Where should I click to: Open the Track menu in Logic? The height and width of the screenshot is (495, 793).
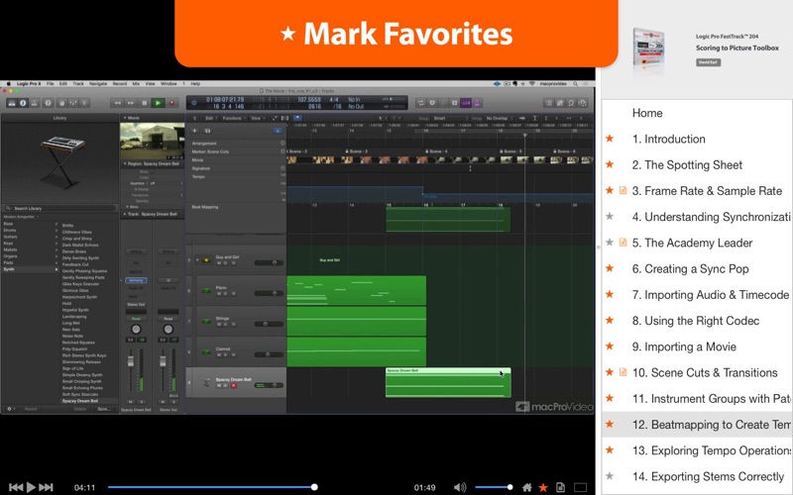click(x=78, y=84)
